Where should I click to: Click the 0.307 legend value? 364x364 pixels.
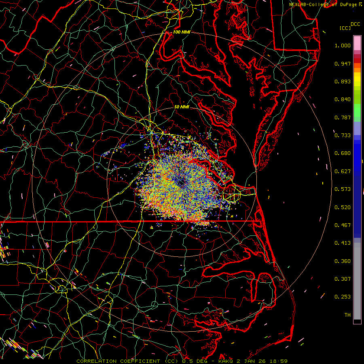tap(343, 279)
